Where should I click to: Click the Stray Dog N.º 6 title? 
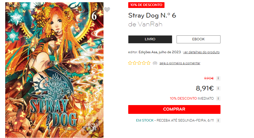pyautogui.click(x=152, y=16)
